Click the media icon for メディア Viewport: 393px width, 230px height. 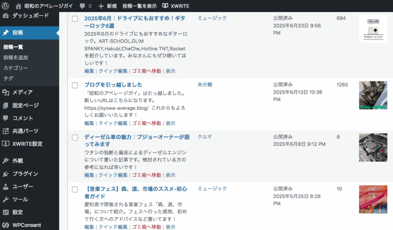pyautogui.click(x=6, y=92)
